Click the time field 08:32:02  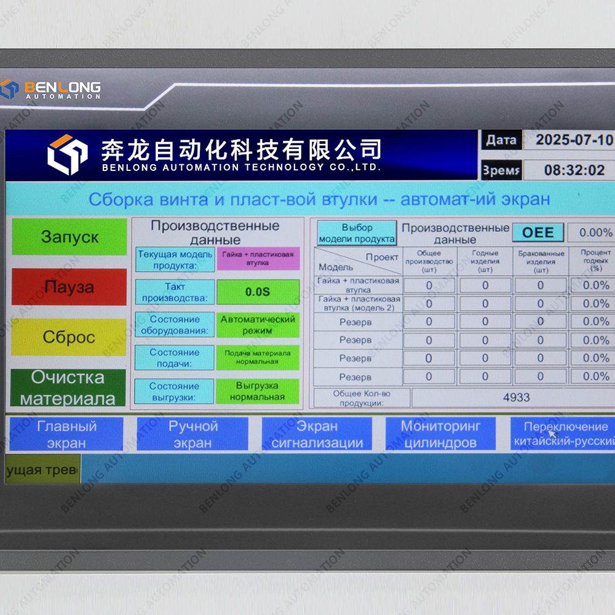click(572, 170)
